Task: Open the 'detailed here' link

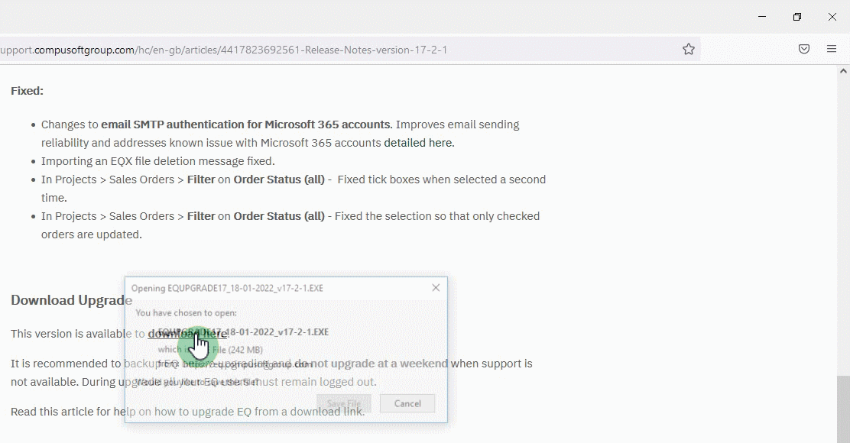Action: click(x=419, y=143)
